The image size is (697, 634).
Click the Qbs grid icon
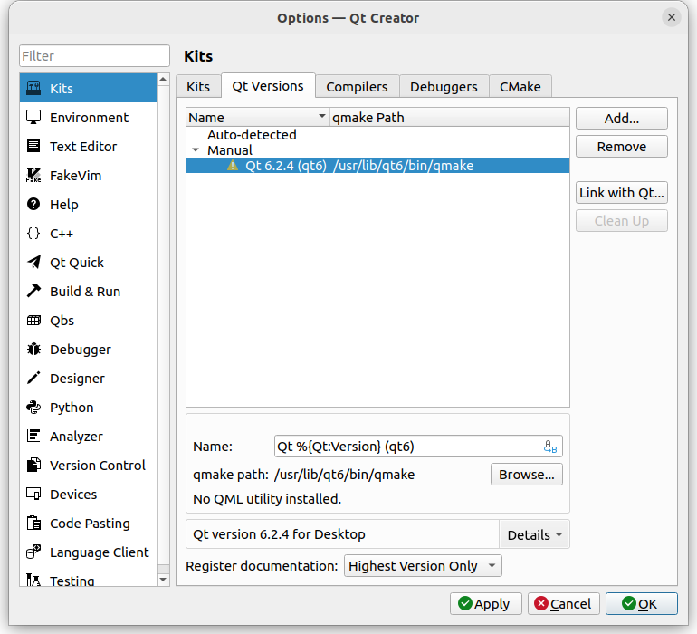click(x=33, y=320)
